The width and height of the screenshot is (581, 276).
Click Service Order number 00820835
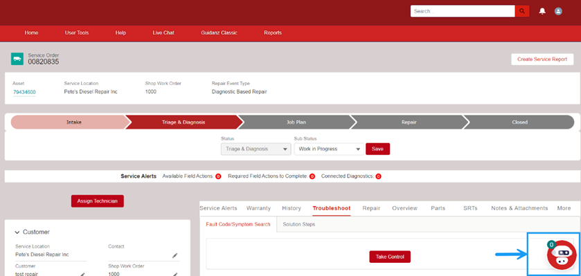coord(44,62)
